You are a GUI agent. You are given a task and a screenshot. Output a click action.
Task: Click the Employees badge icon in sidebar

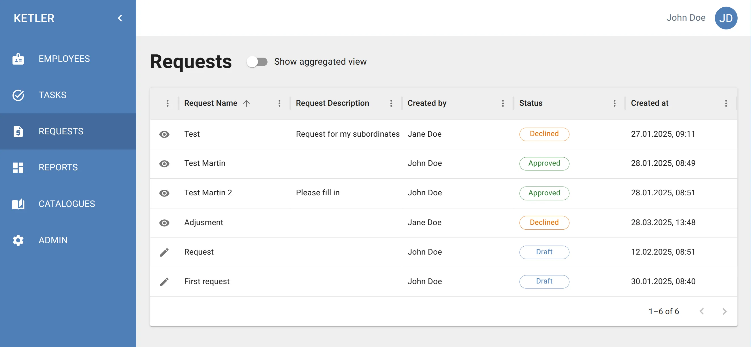pos(18,59)
